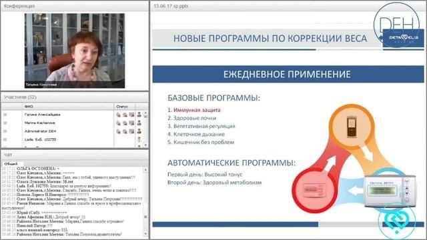
Task: Click slide item Кишечник без проблем
Action: (201, 142)
